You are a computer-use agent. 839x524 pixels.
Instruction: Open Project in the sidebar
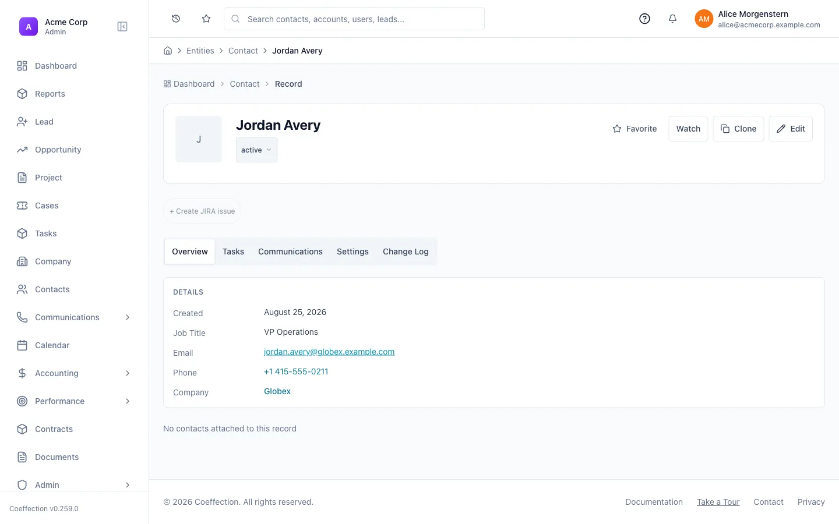[x=75, y=178]
